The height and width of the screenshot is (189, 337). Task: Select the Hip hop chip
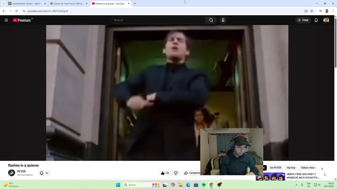[291, 168]
